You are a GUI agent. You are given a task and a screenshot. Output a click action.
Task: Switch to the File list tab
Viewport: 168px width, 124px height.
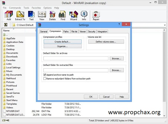[74, 31]
